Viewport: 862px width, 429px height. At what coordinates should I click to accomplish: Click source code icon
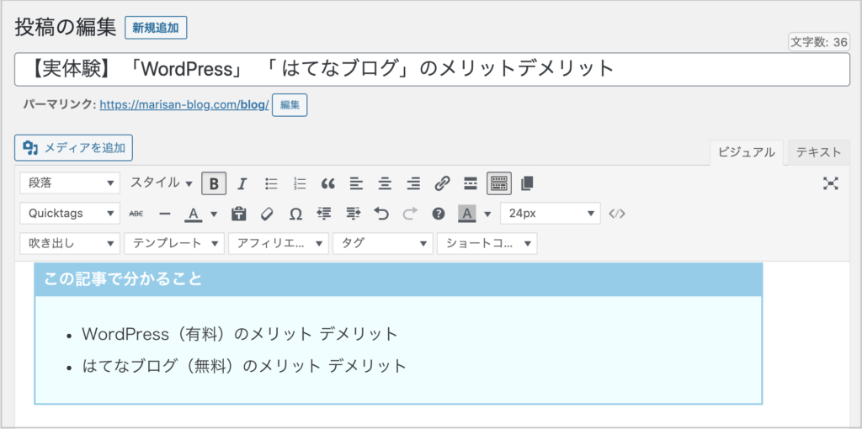coord(617,214)
